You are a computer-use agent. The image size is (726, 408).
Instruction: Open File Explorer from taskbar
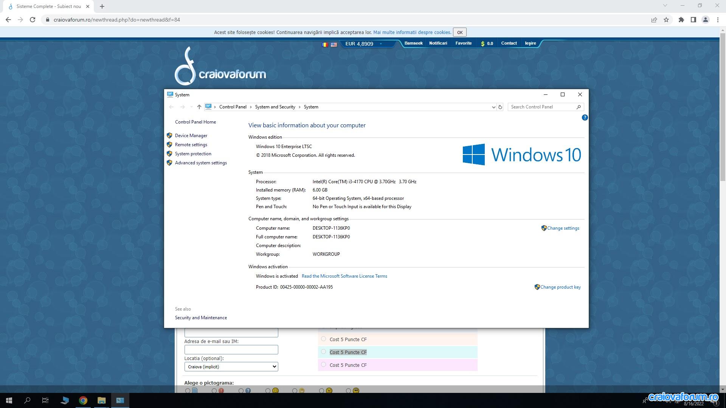coord(101,400)
